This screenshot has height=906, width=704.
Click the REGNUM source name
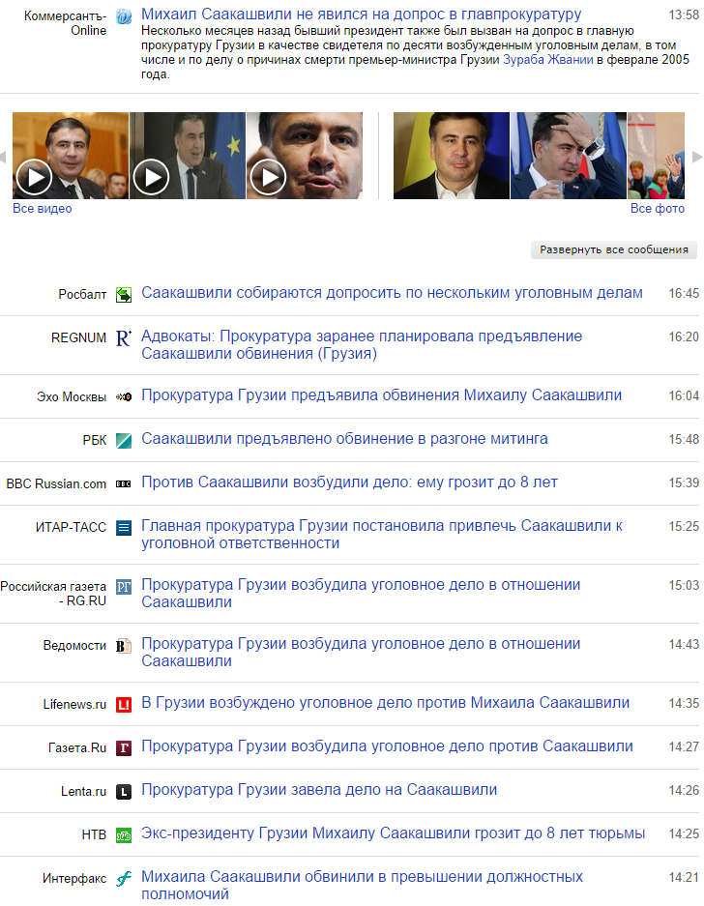tap(78, 338)
